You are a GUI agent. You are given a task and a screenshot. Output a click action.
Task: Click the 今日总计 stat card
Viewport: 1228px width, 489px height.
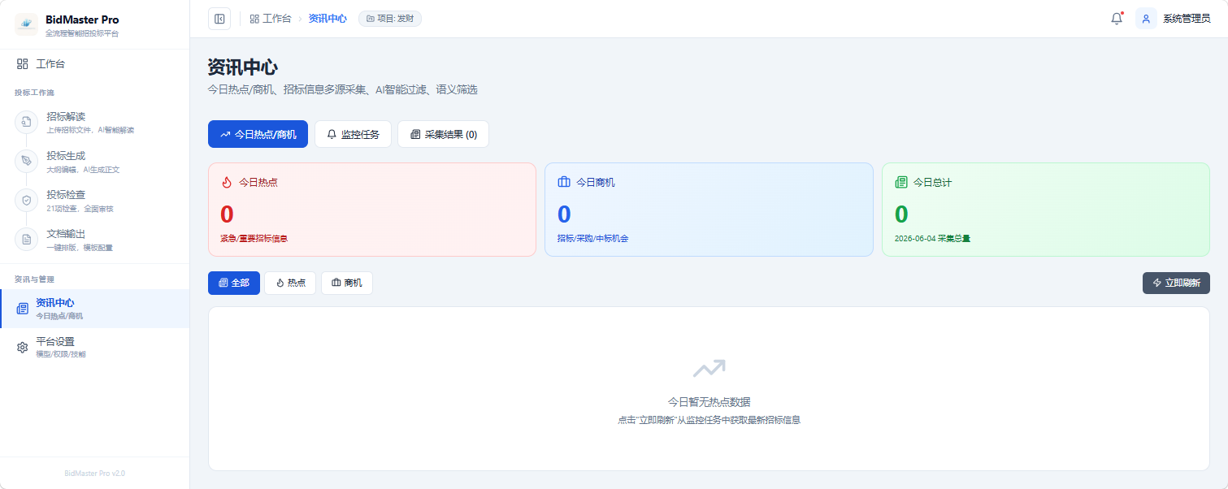(1046, 210)
